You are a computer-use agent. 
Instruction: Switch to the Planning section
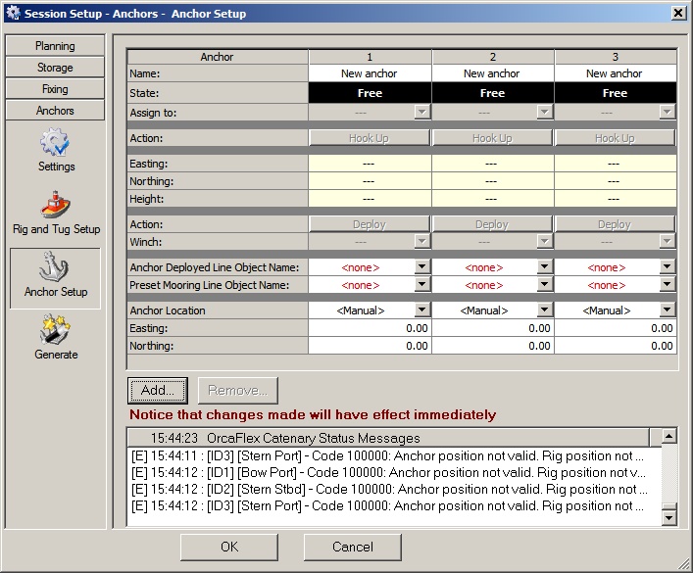coord(55,46)
